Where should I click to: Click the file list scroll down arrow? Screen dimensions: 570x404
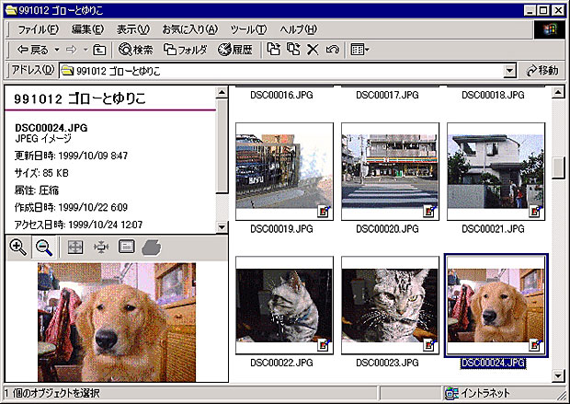tap(558, 375)
